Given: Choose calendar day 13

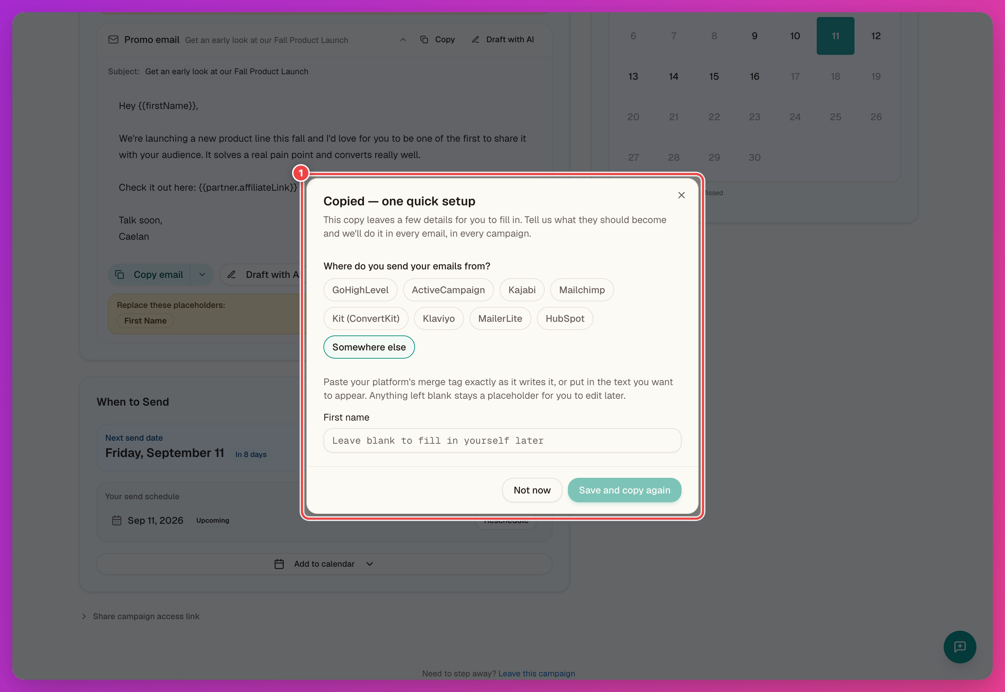Looking at the screenshot, I should point(633,76).
